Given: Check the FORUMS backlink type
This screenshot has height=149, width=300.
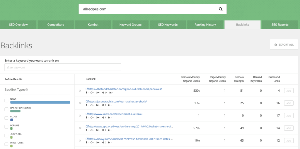Looking at the screenshot, I should tap(6, 127).
